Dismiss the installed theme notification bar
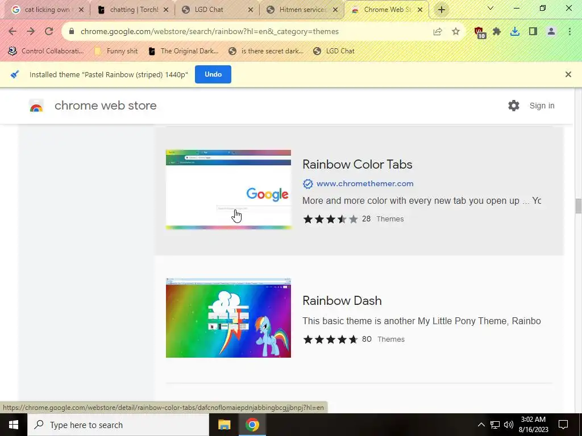The width and height of the screenshot is (582, 436). [x=568, y=74]
